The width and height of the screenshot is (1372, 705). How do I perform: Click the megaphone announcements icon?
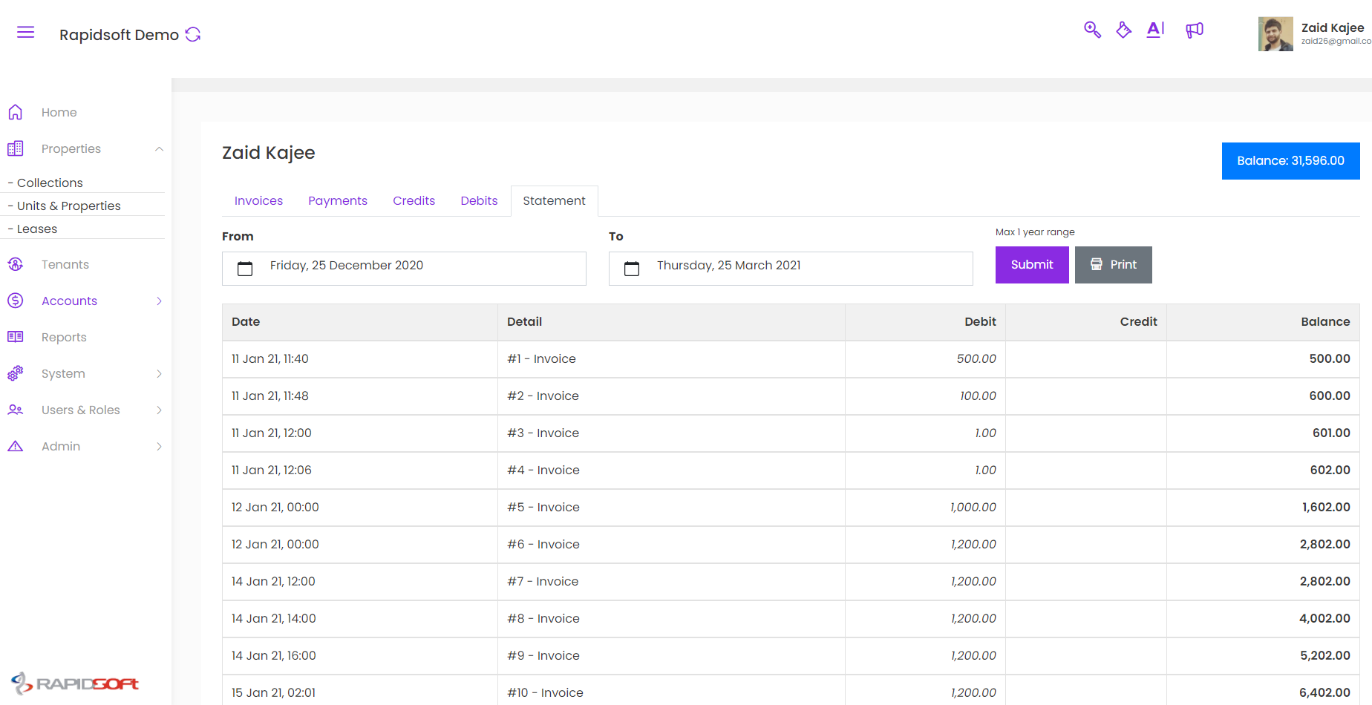(1195, 30)
